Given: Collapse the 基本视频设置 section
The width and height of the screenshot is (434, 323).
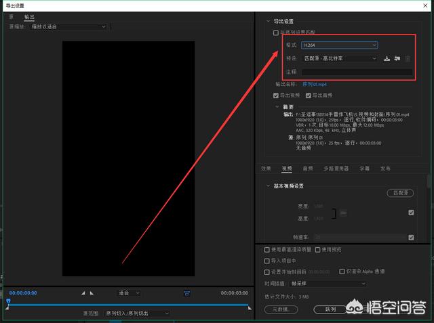Looking at the screenshot, I should click(267, 186).
